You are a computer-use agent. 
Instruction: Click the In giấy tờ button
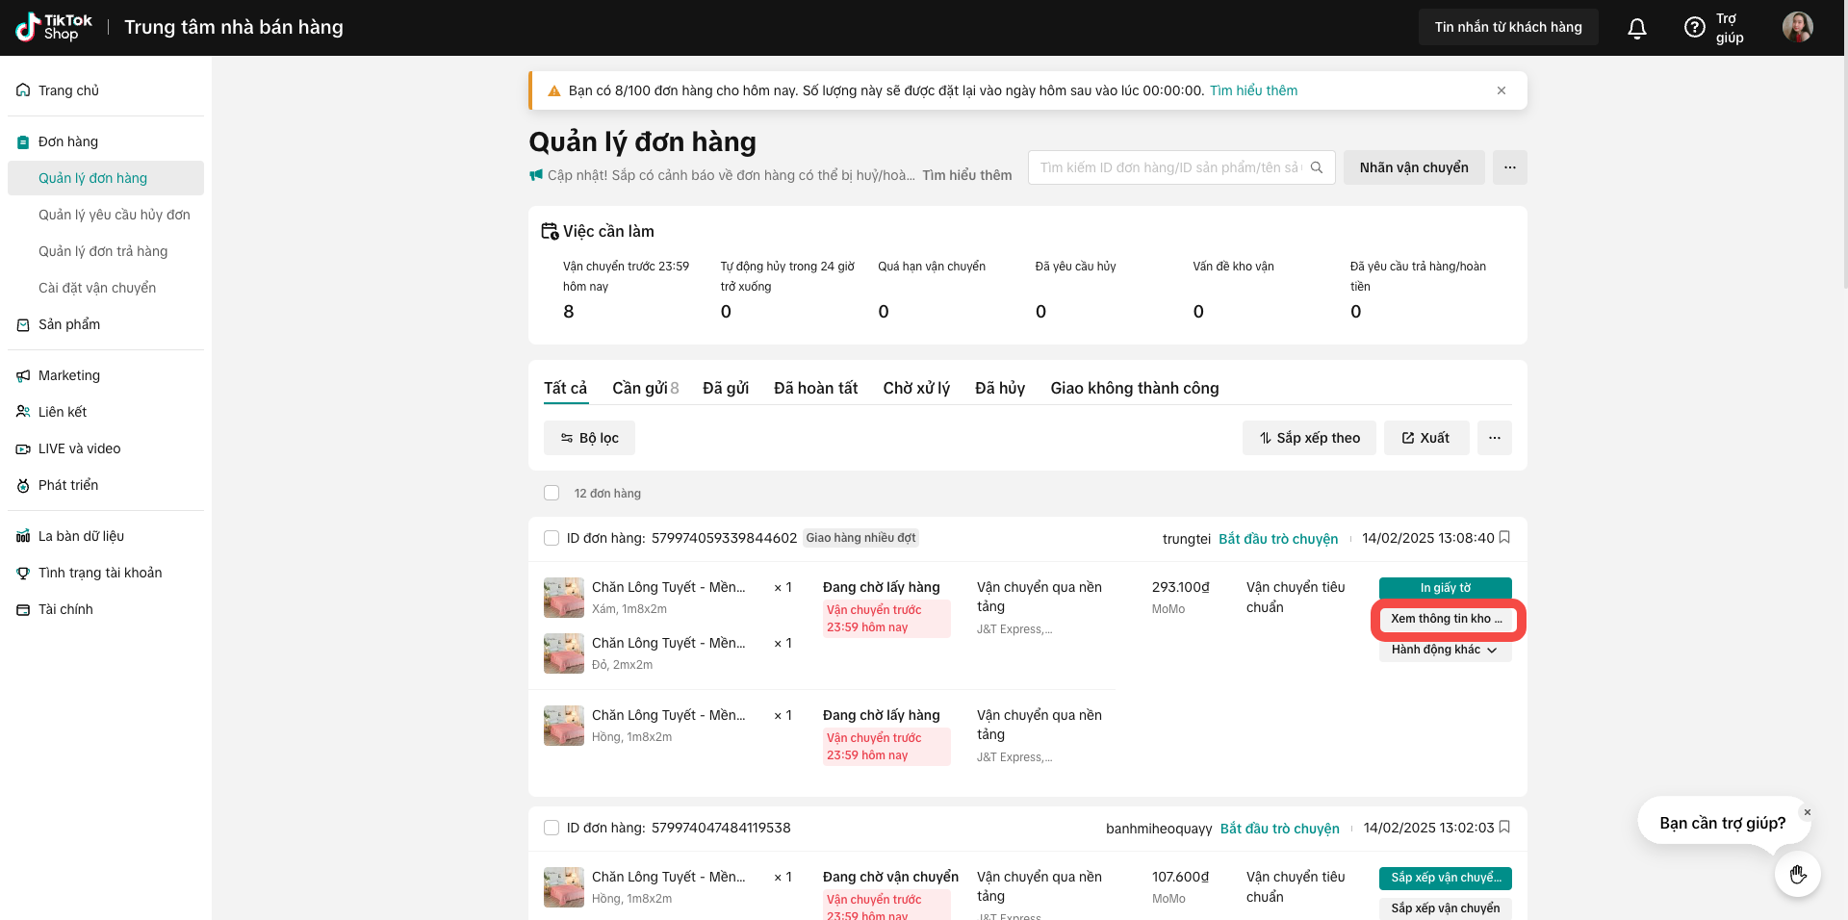click(1445, 588)
